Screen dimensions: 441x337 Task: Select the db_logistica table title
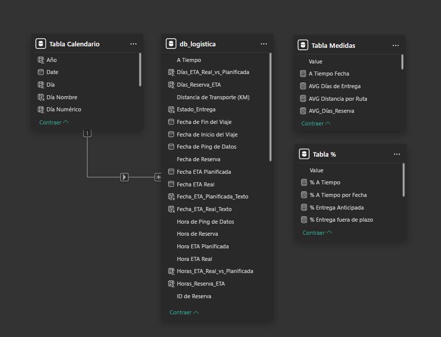(197, 44)
